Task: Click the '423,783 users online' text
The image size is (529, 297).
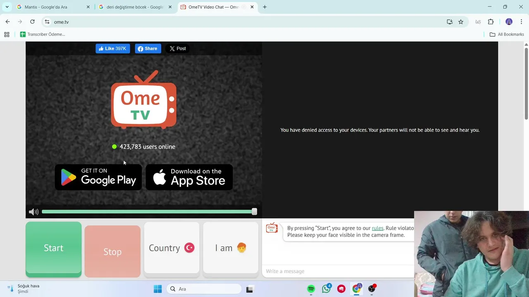Action: coord(148,146)
